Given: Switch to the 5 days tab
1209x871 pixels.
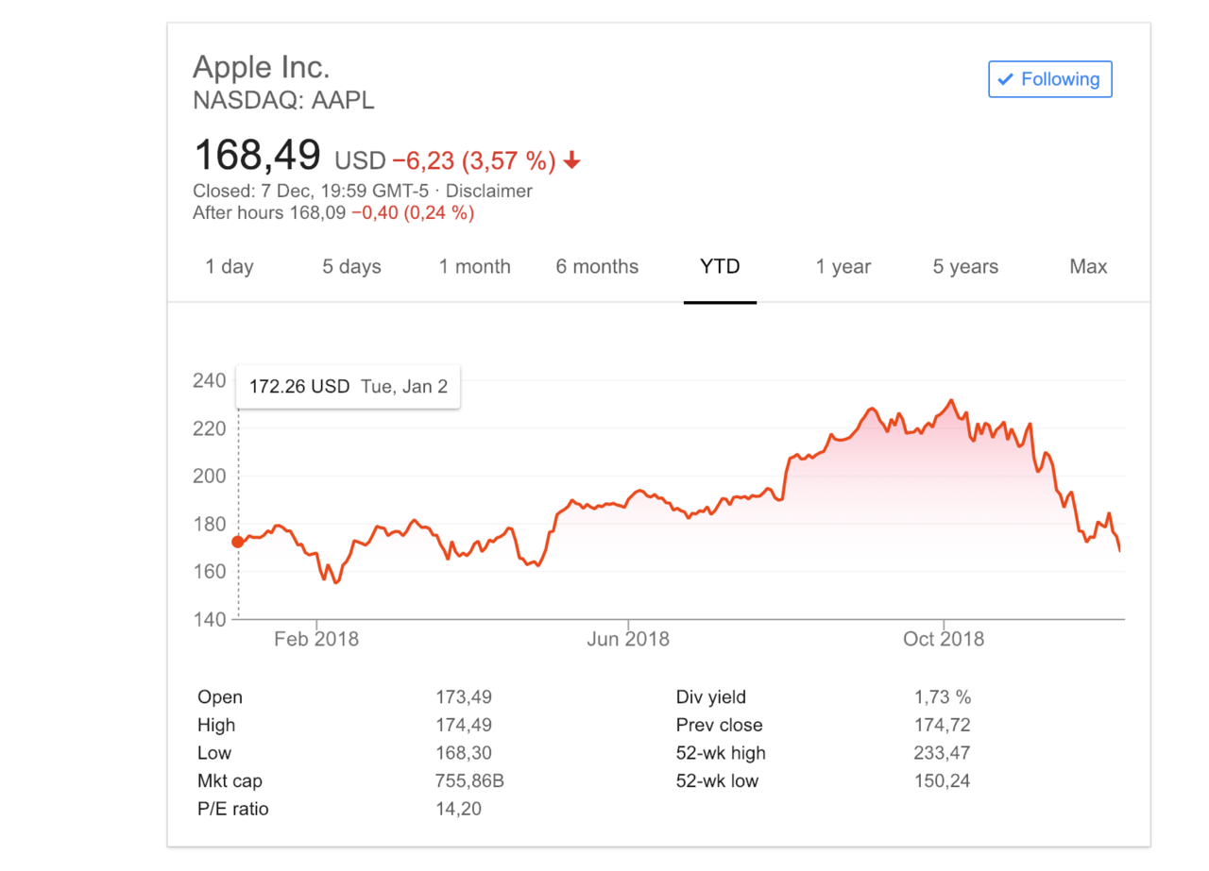Looking at the screenshot, I should [351, 267].
